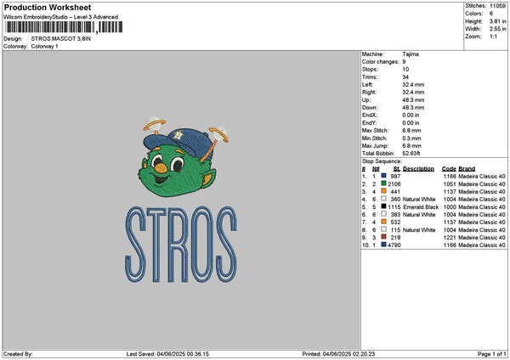510x360 pixels.
Task: Select the green swatch for stop 2
Action: pyautogui.click(x=385, y=183)
